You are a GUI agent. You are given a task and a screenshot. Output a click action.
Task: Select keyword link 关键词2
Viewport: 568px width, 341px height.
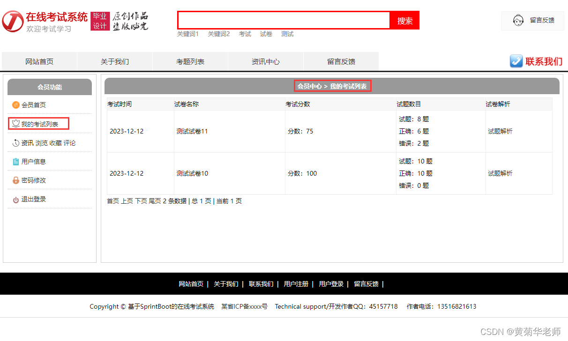[x=219, y=34]
